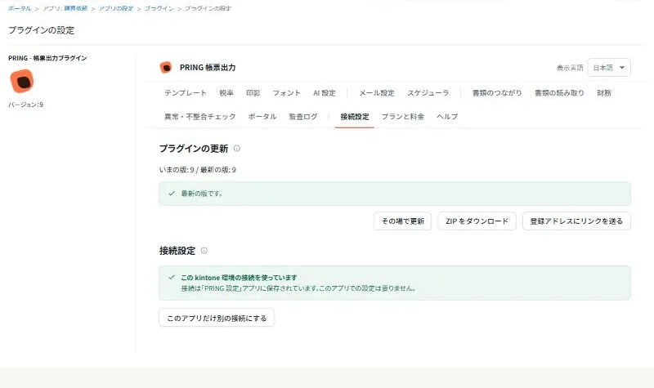Switch to the プランと料金 tab
The width and height of the screenshot is (654, 388).
point(402,117)
